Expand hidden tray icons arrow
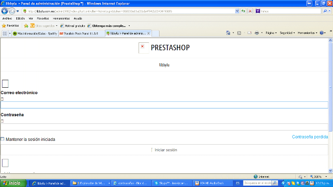The image size is (333, 187). pos(283,183)
